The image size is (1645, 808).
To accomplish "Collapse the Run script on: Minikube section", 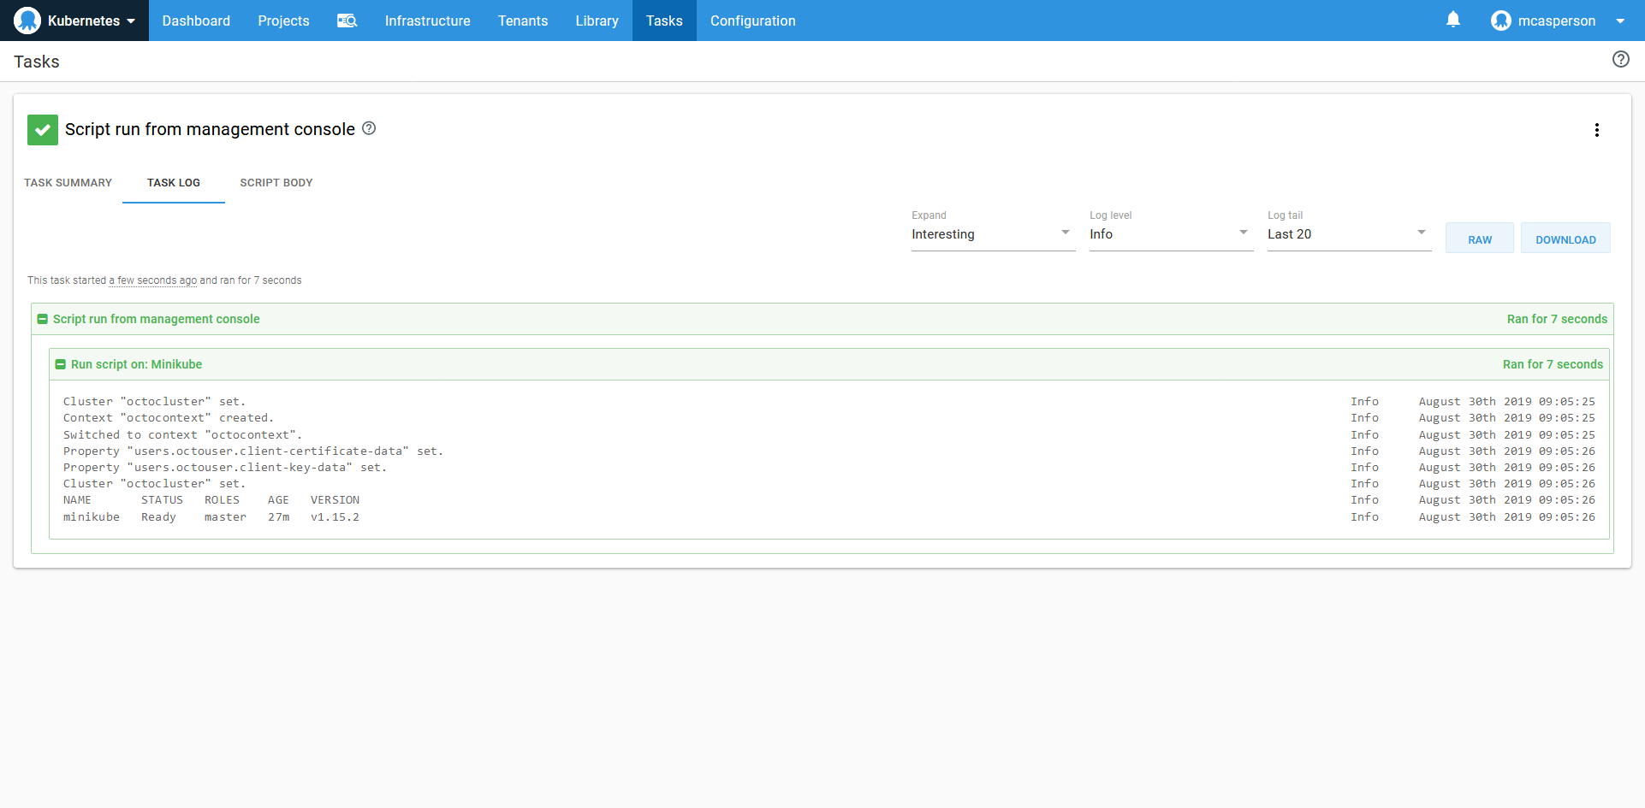I will point(61,364).
